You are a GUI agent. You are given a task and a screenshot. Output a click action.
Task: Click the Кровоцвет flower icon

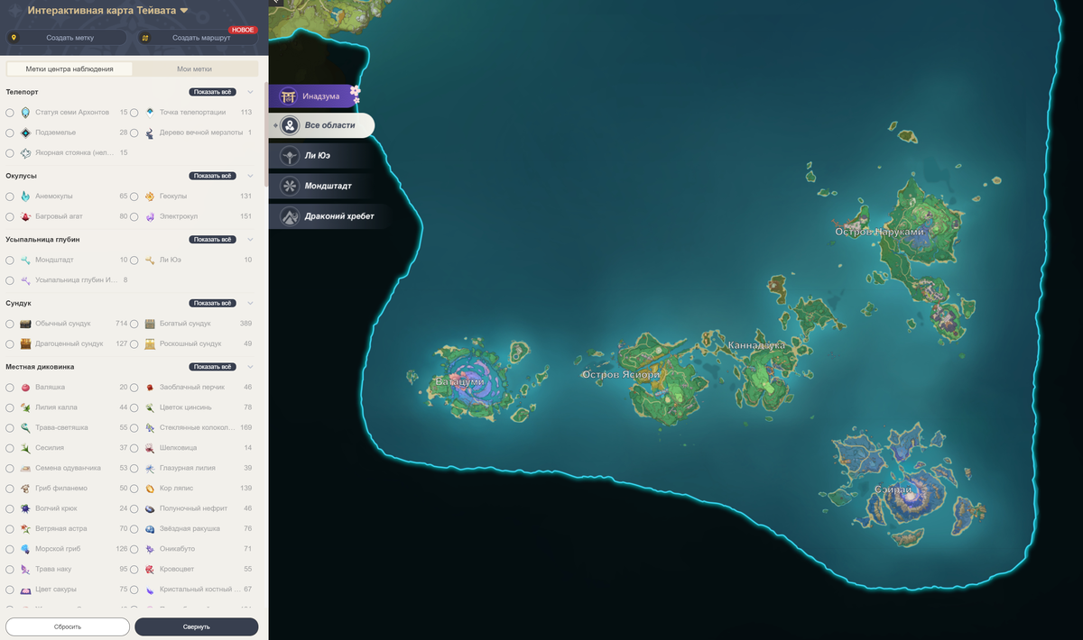coord(150,570)
